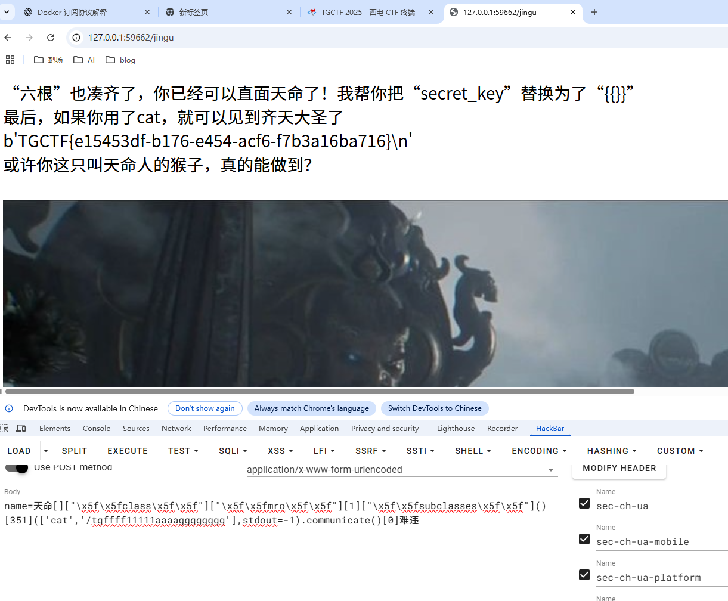This screenshot has height=601, width=728.
Task: Open the XSS dropdown menu
Action: (x=281, y=451)
